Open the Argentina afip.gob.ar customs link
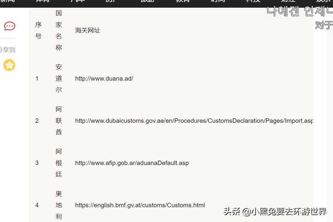The image size is (333, 222). [132, 163]
